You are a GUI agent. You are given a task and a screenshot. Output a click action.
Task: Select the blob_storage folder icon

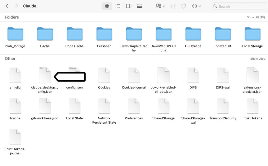pyautogui.click(x=15, y=34)
